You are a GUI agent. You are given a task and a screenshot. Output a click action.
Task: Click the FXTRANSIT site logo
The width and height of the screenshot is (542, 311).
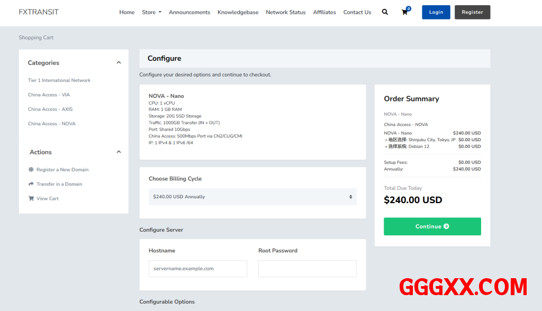[x=39, y=12]
